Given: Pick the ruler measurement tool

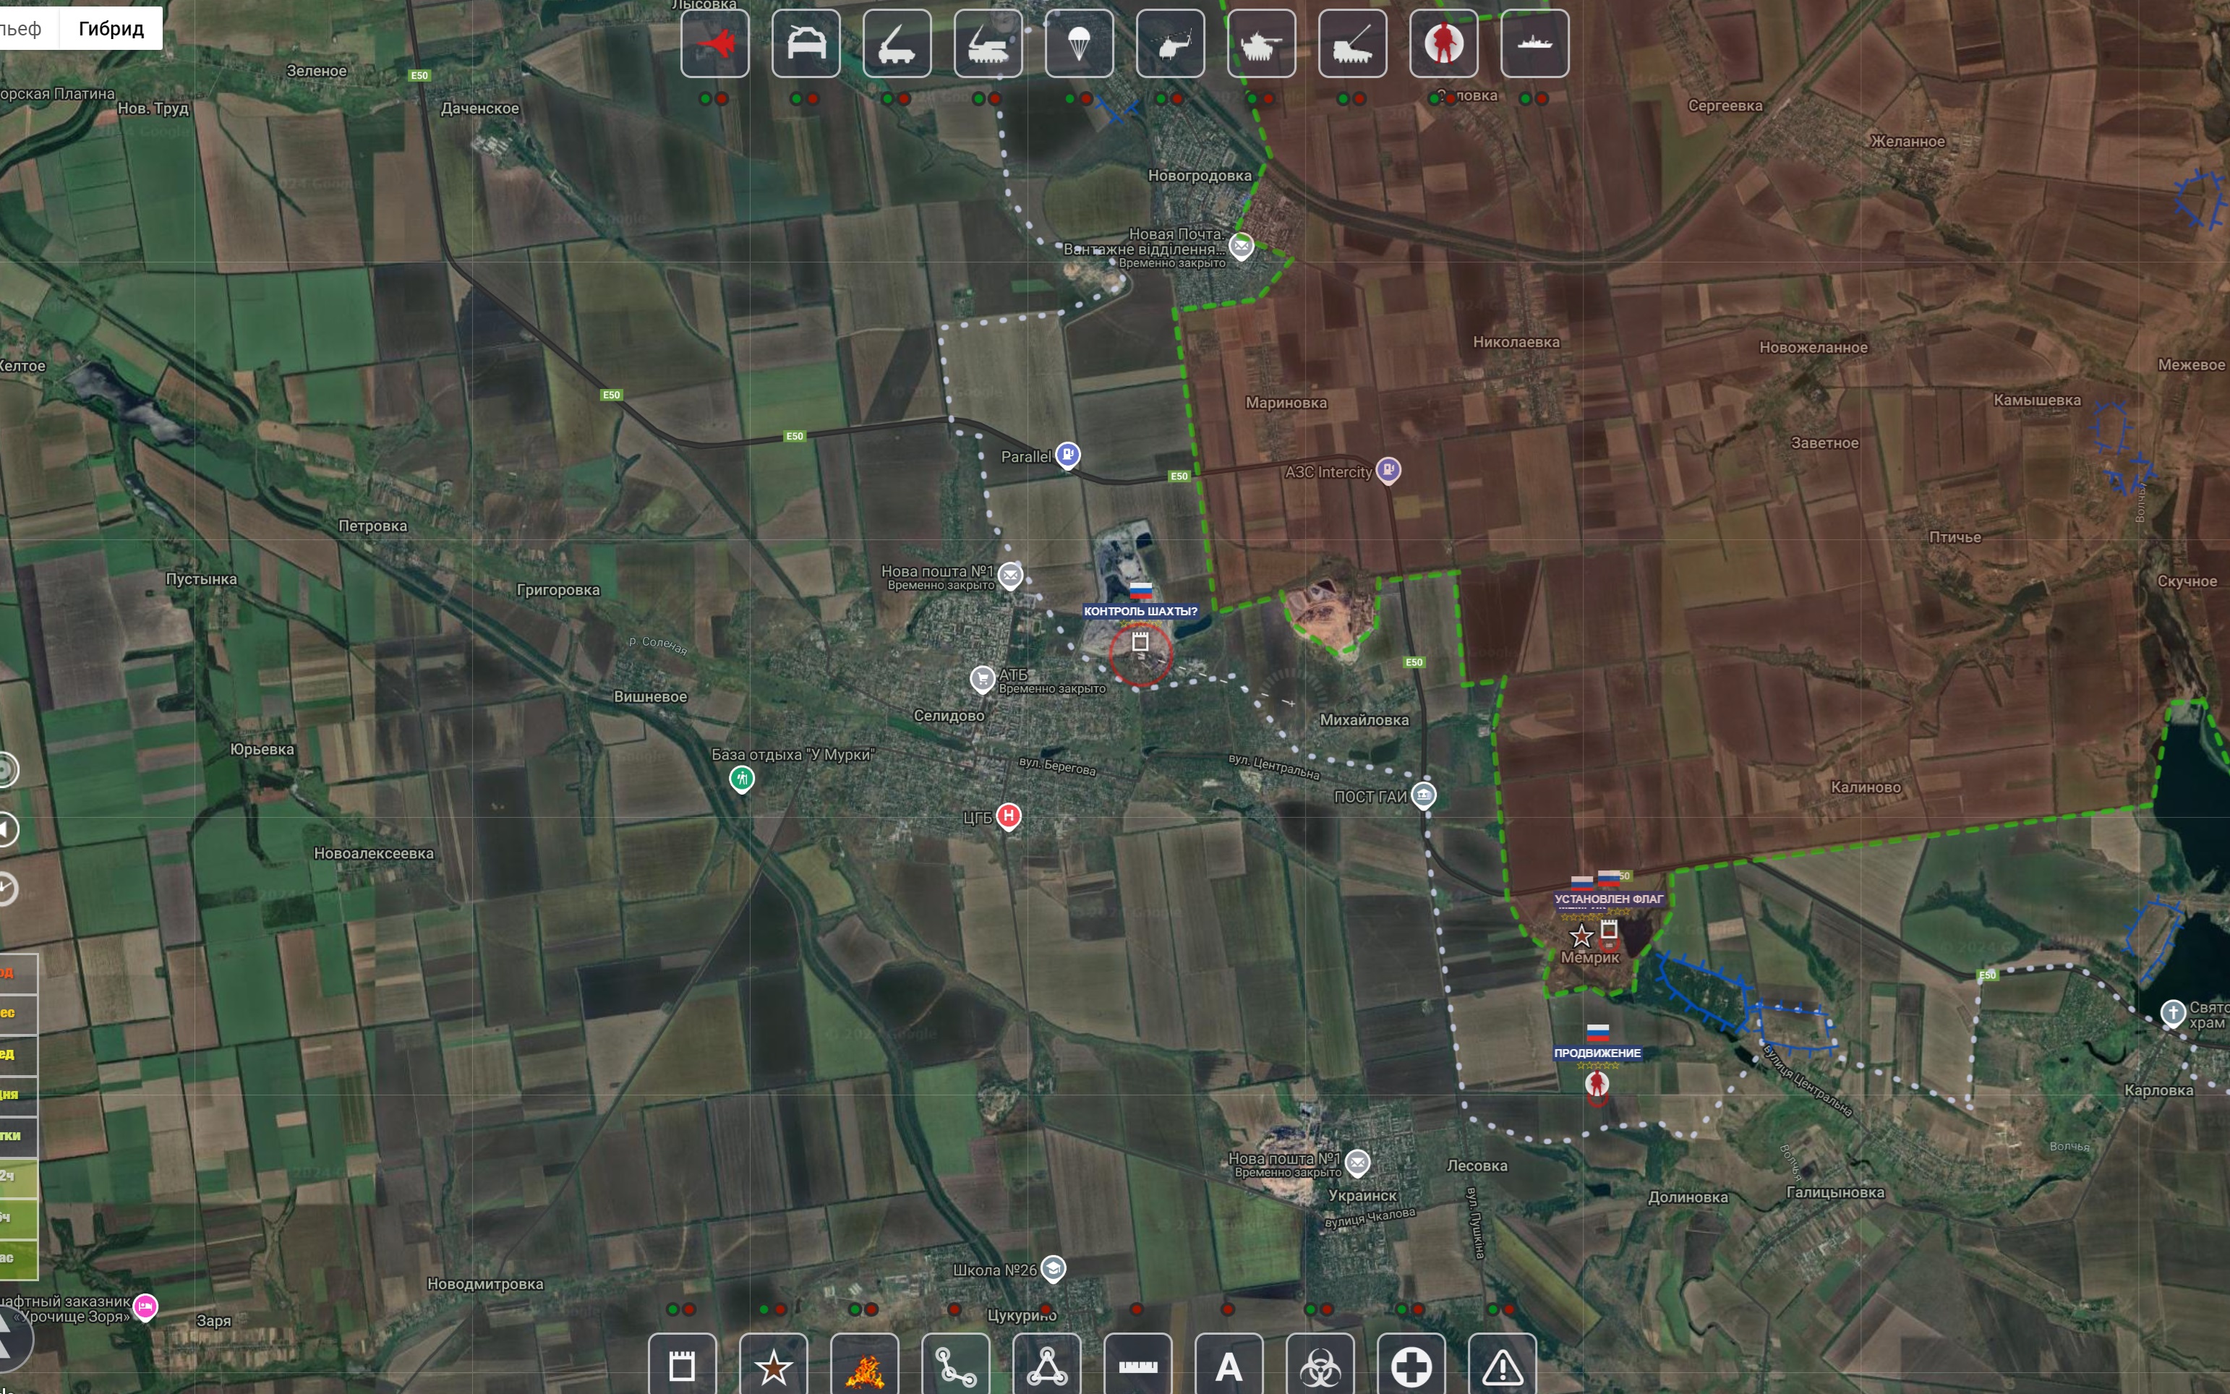Looking at the screenshot, I should [1137, 1367].
